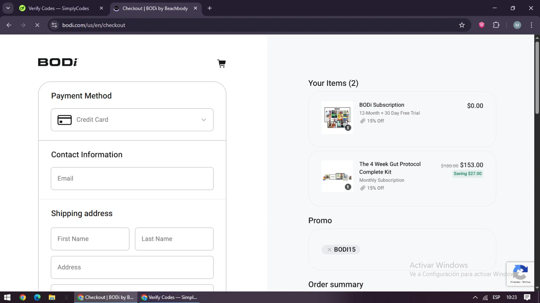Click the 4 Week Gut Protocol thumbnail
Viewport: 540px width, 303px height.
coord(337,176)
